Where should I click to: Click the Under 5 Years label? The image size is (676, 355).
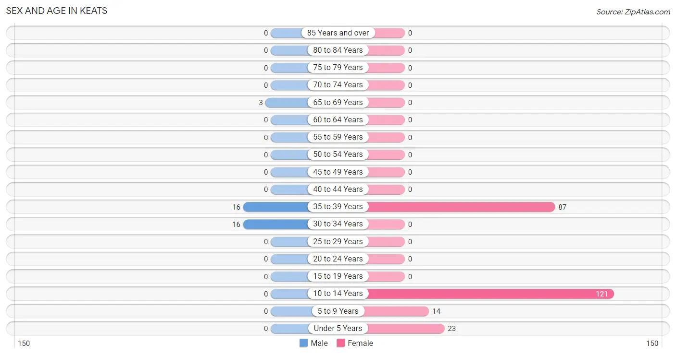338,329
